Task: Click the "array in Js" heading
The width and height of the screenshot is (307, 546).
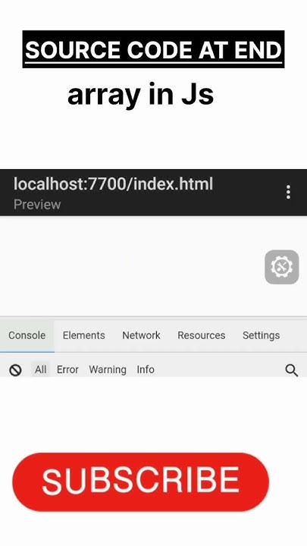Action: click(141, 94)
